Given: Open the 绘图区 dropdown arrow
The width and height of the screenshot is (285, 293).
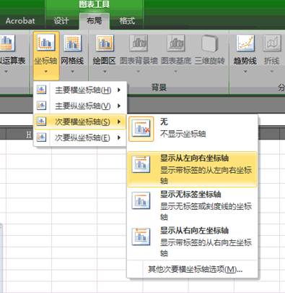Looking at the screenshot, I should (x=105, y=72).
